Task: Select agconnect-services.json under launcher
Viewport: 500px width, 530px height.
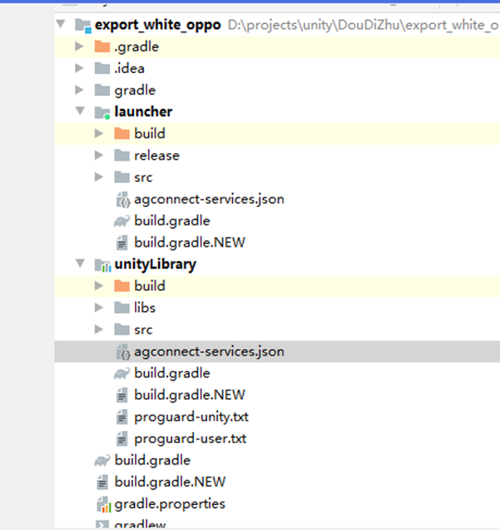Action: [209, 199]
